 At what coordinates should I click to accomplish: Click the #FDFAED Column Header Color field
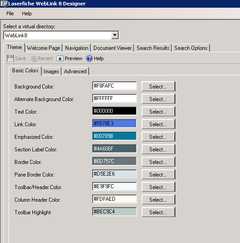(x=115, y=199)
